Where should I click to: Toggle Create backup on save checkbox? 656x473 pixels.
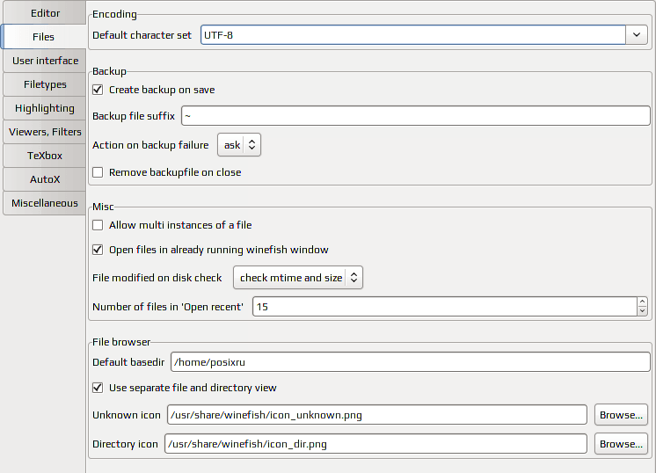(x=98, y=90)
